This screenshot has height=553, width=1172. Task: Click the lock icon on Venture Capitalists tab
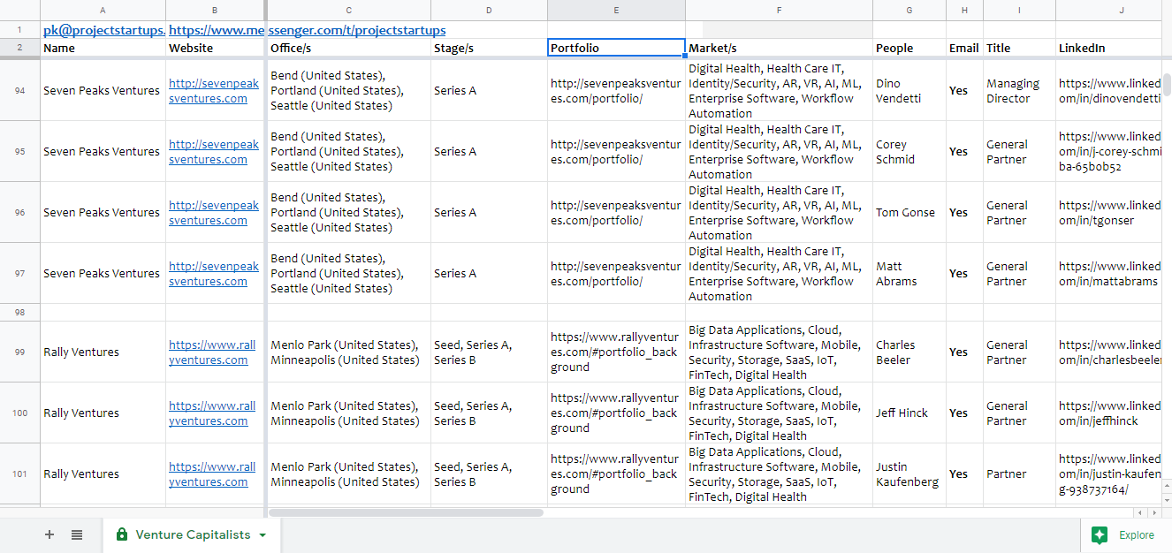click(121, 534)
